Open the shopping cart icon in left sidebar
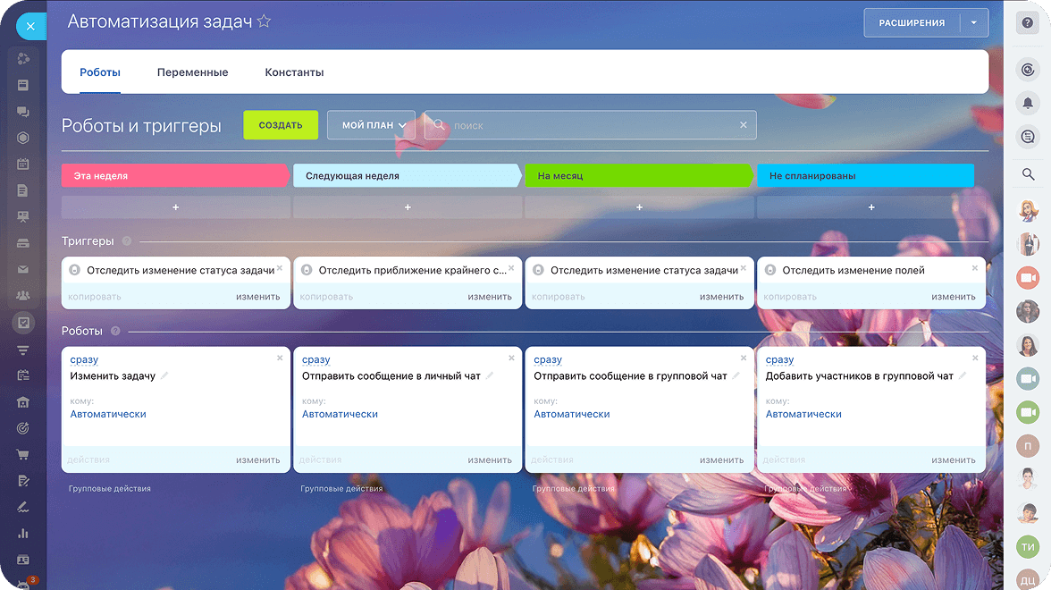This screenshot has height=590, width=1051. tap(23, 454)
